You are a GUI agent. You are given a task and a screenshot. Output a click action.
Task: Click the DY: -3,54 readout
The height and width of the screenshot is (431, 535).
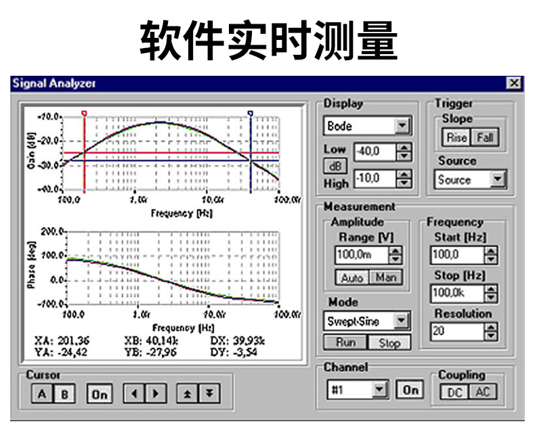click(x=234, y=352)
